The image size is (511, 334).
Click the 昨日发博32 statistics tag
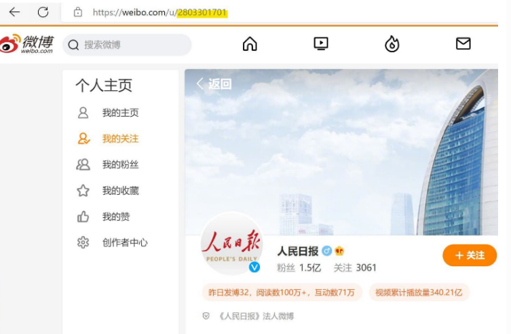pos(282,293)
